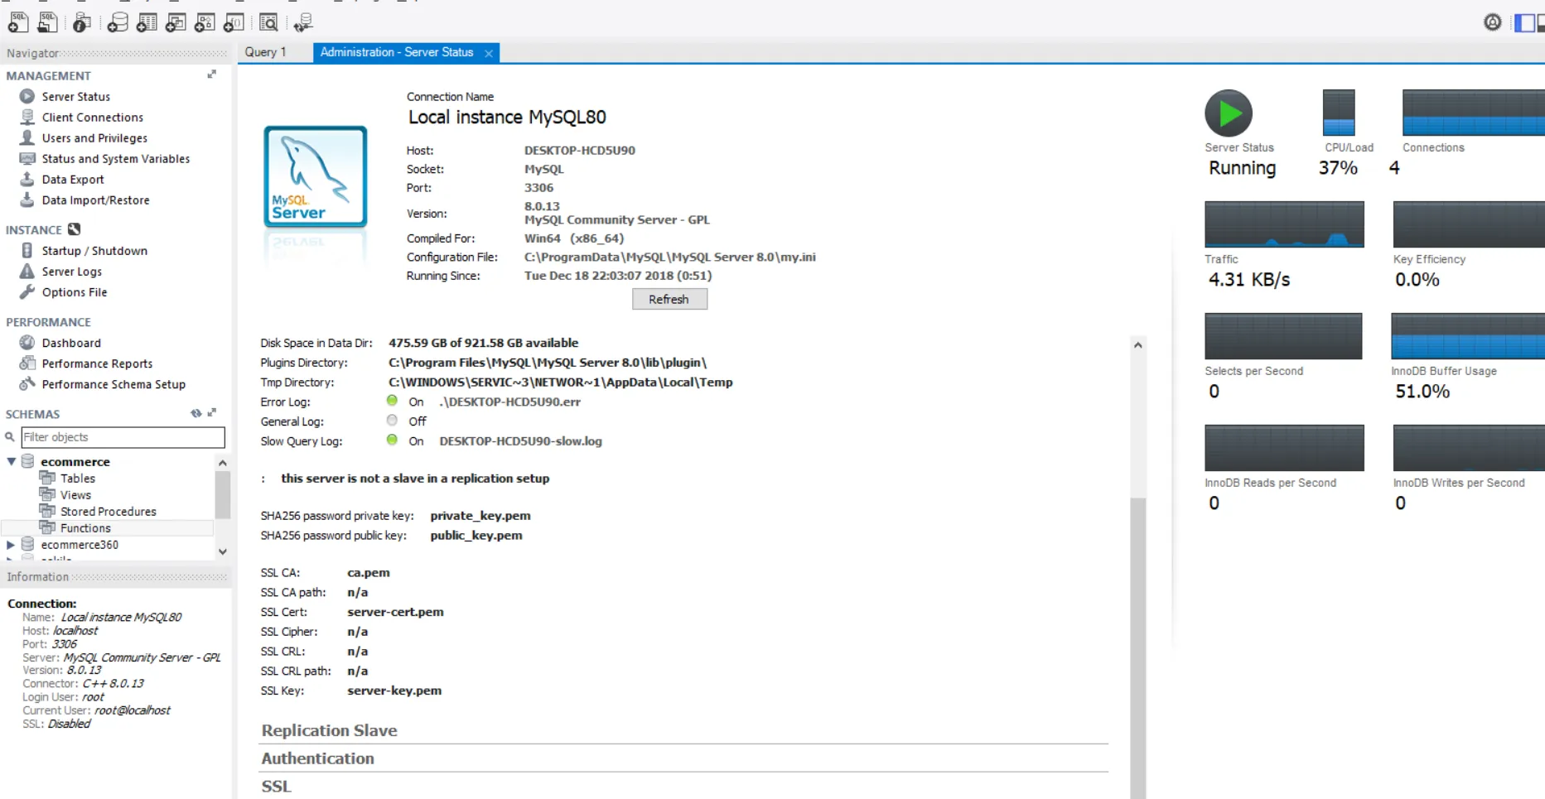Viewport: 1545px width, 799px height.
Task: Click the create new function toolbar icon
Action: point(234,22)
